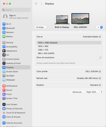Click the Search field in sidebar

[x=16, y=10]
